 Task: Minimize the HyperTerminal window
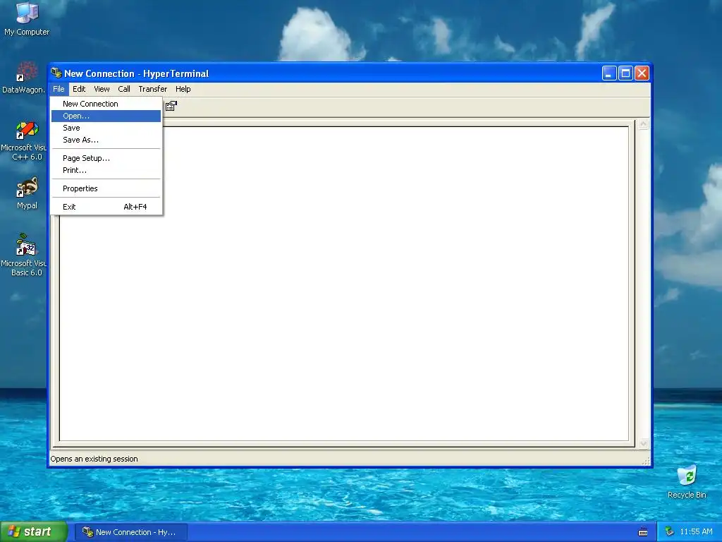pyautogui.click(x=608, y=73)
